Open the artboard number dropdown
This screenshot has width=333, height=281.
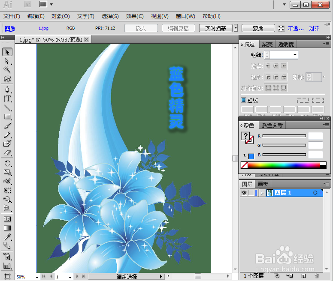(70, 277)
